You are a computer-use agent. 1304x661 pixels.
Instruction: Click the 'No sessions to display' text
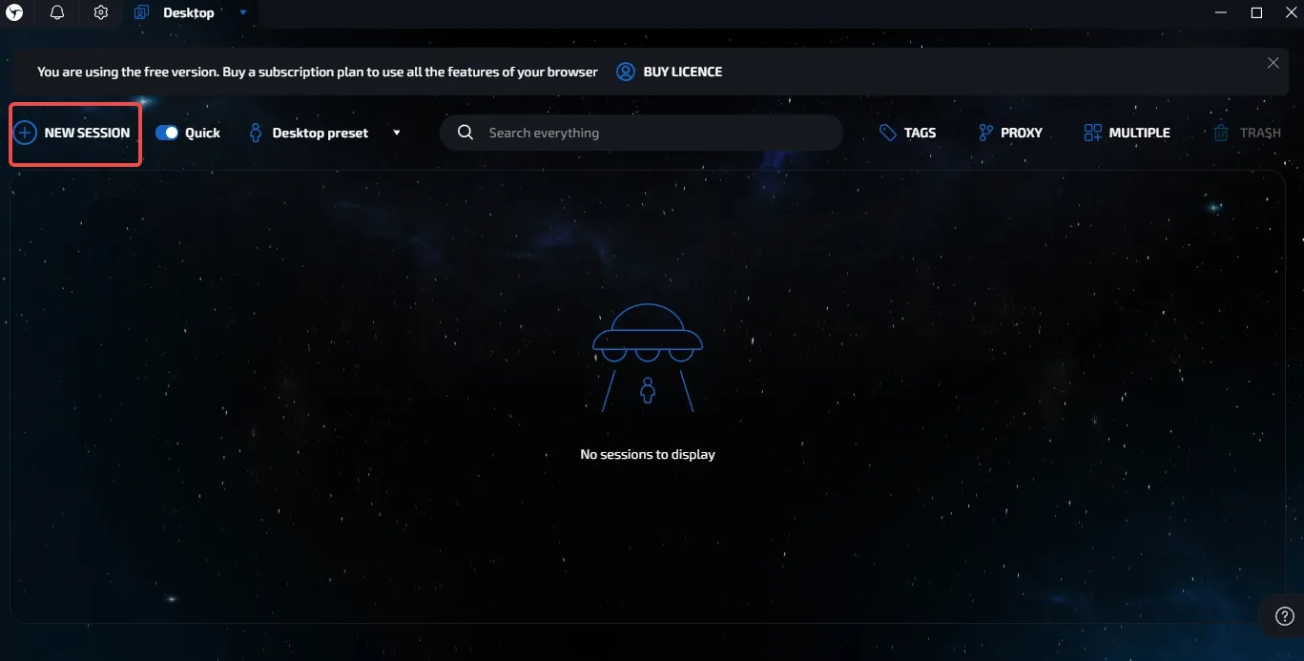[648, 454]
